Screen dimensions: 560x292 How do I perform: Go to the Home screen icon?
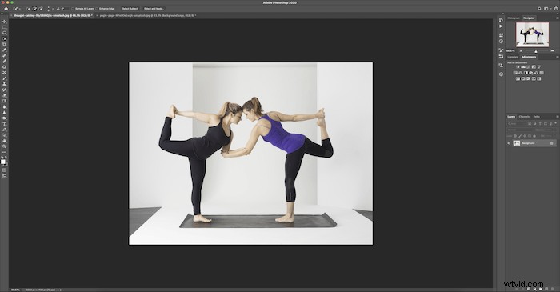pyautogui.click(x=6, y=9)
